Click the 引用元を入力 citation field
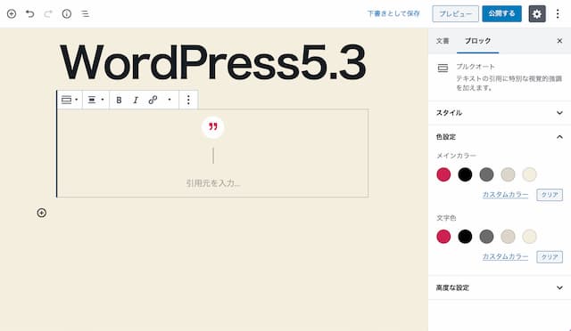The image size is (571, 331). tap(213, 183)
